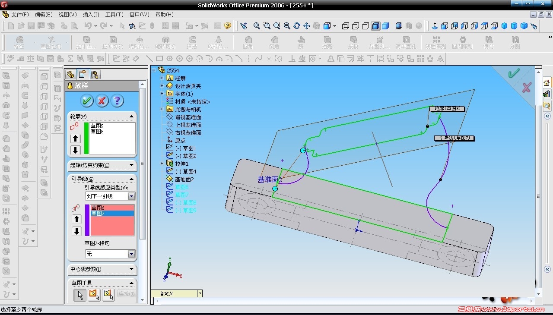The width and height of the screenshot is (553, 315).
Task: Move profile down in the 轮廓 list
Action: coord(76,150)
